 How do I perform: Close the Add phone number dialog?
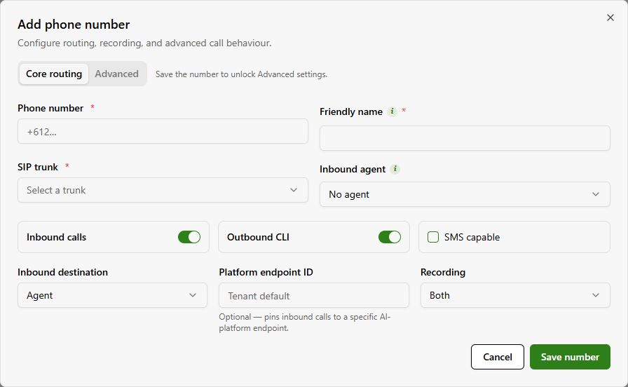coord(610,18)
